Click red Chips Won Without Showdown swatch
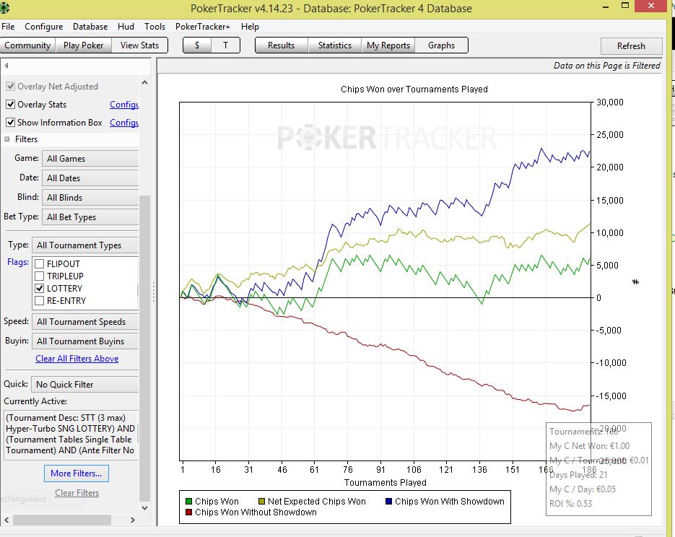The height and width of the screenshot is (537, 675). (188, 512)
